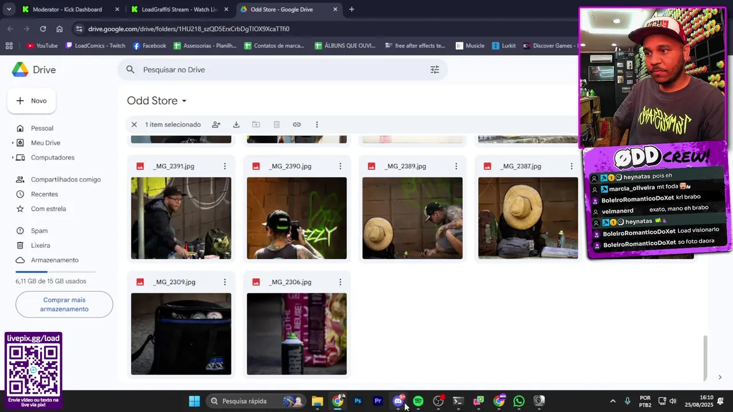Click the browser address bar URL

(x=189, y=29)
